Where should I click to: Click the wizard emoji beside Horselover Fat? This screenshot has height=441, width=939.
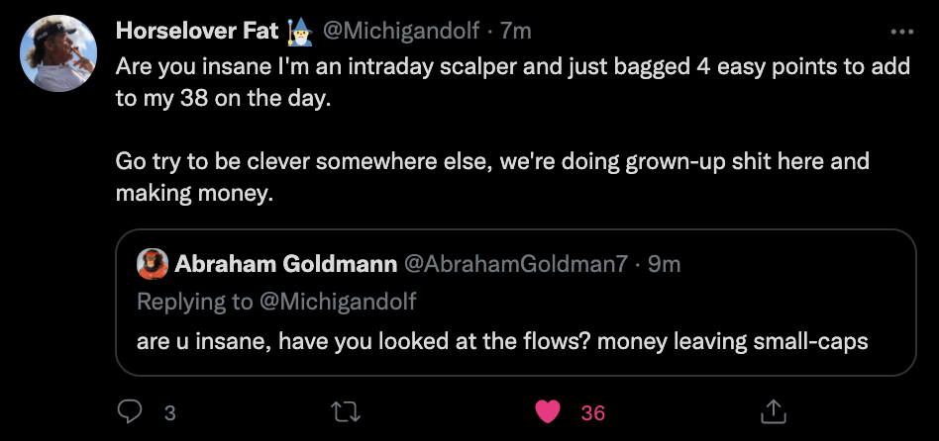[x=298, y=32]
